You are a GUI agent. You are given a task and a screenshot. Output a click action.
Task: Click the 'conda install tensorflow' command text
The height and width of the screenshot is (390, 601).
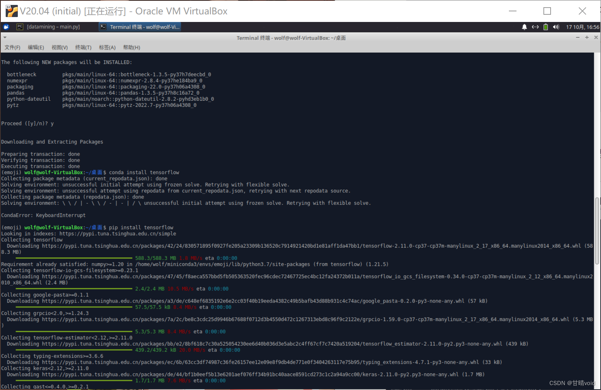point(144,172)
